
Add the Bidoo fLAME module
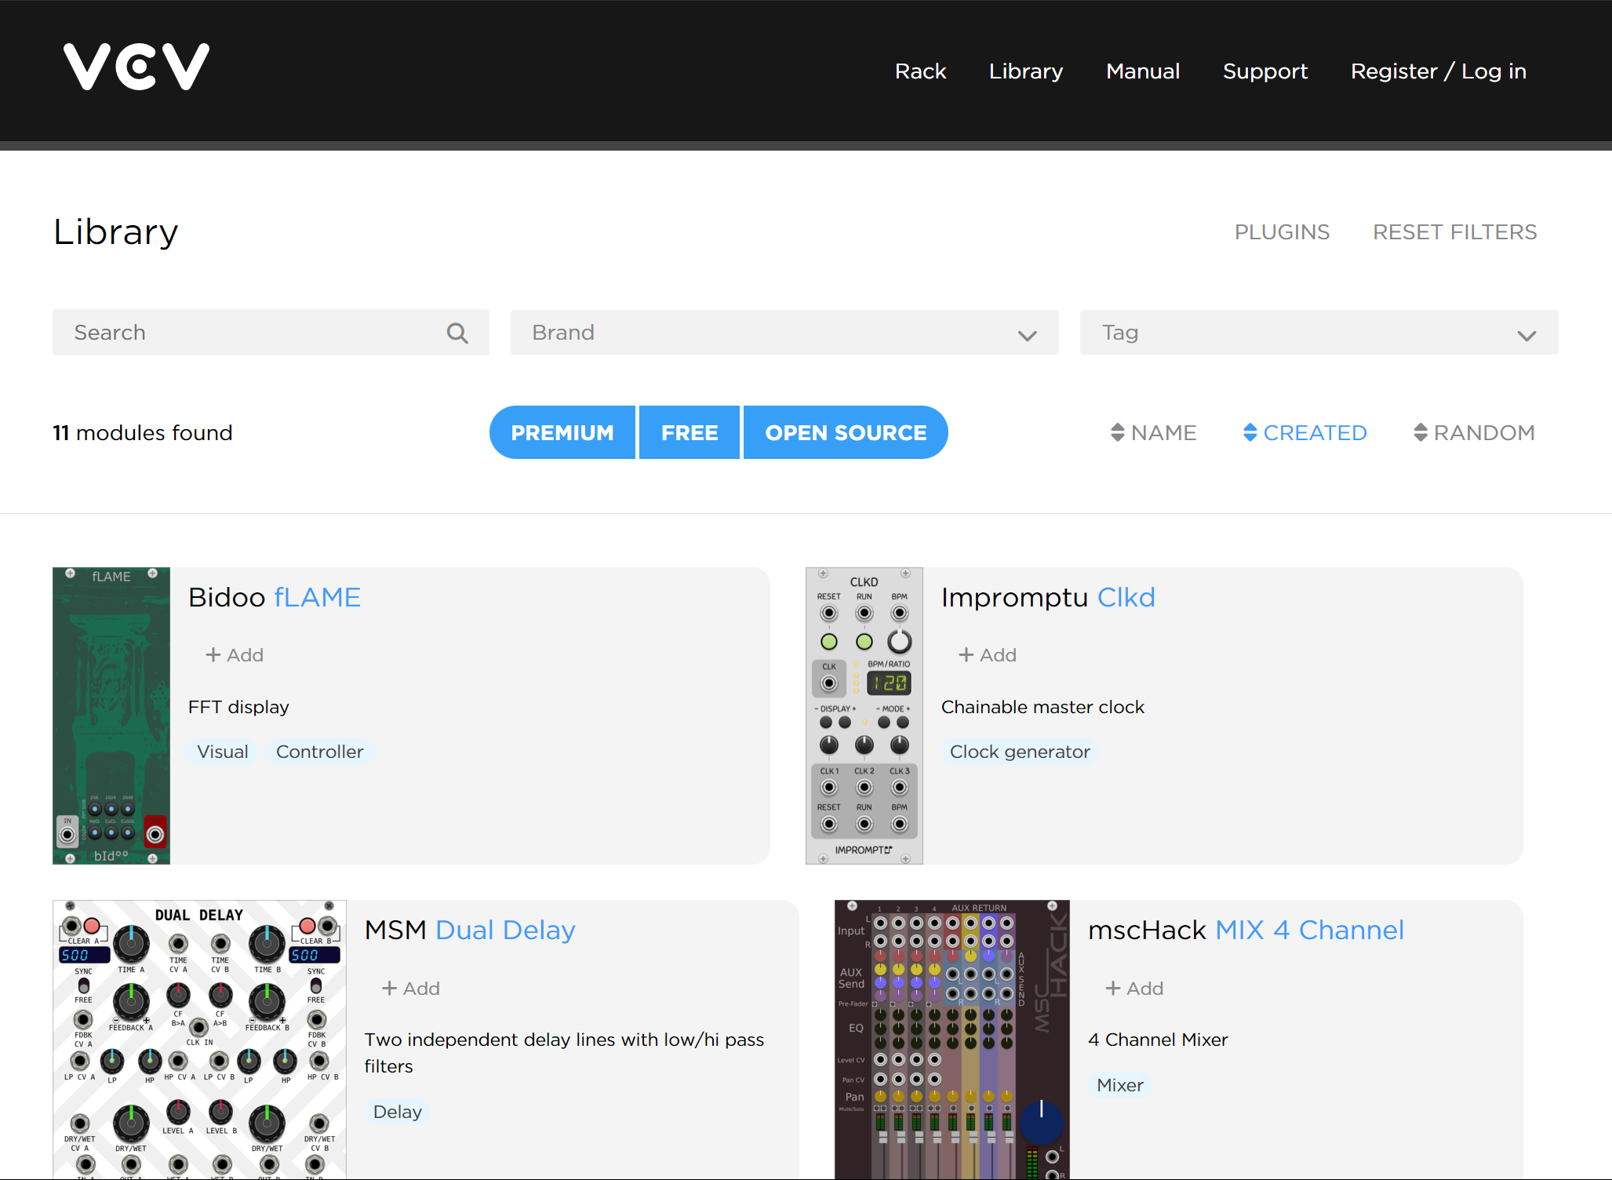234,655
